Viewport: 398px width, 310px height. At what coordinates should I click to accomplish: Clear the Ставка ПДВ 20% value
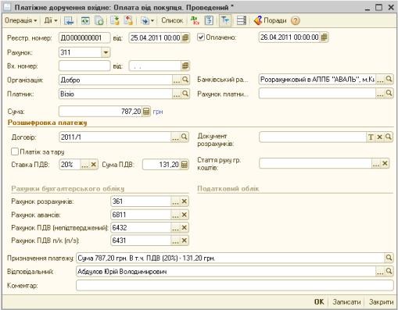(x=94, y=165)
